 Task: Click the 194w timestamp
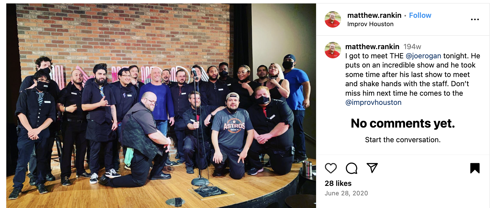pyautogui.click(x=412, y=47)
